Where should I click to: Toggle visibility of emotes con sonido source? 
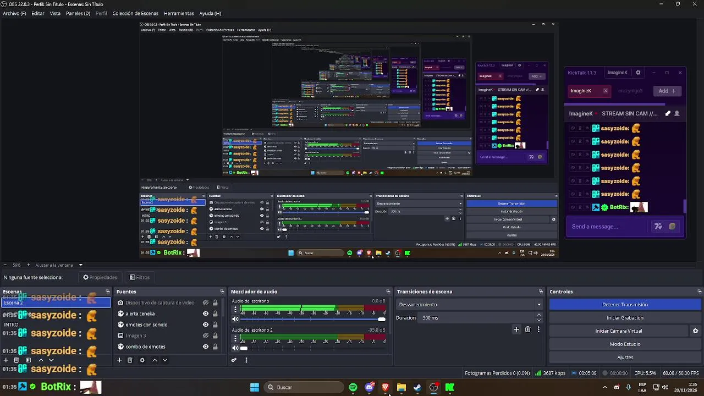tap(206, 324)
